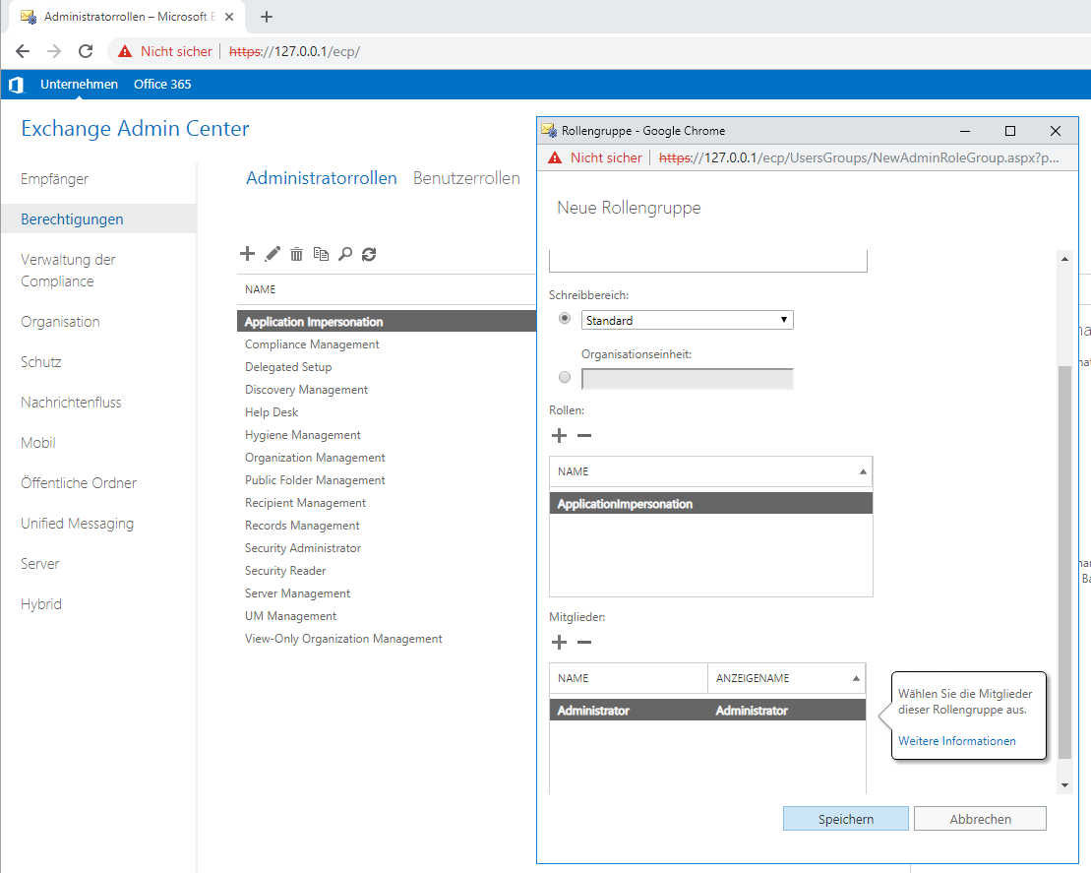Click the copy role group icon

click(321, 254)
